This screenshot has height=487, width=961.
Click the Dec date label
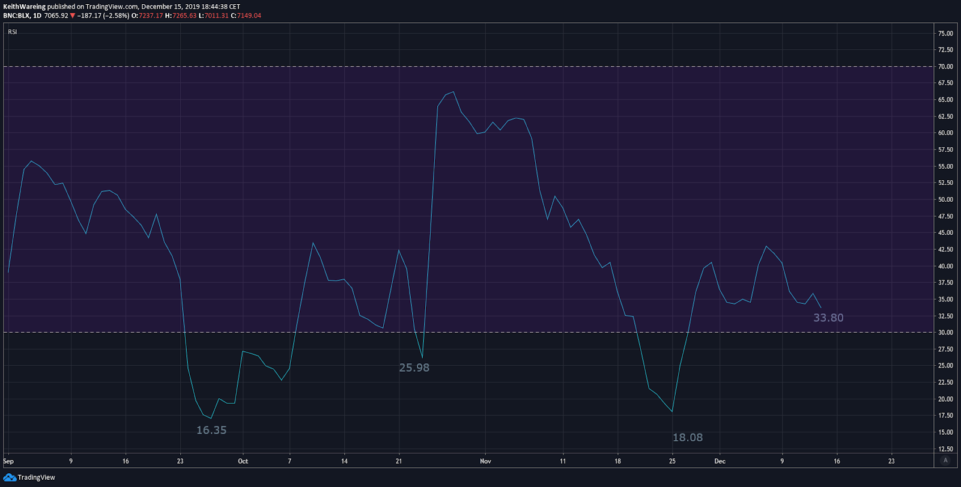(720, 461)
